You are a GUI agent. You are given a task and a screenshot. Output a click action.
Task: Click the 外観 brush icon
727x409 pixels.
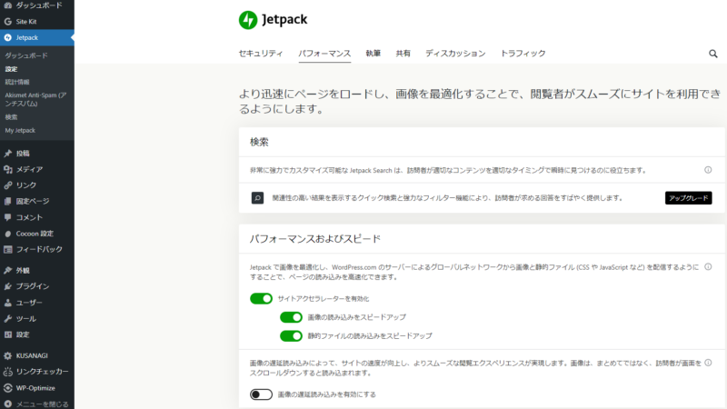[8, 270]
